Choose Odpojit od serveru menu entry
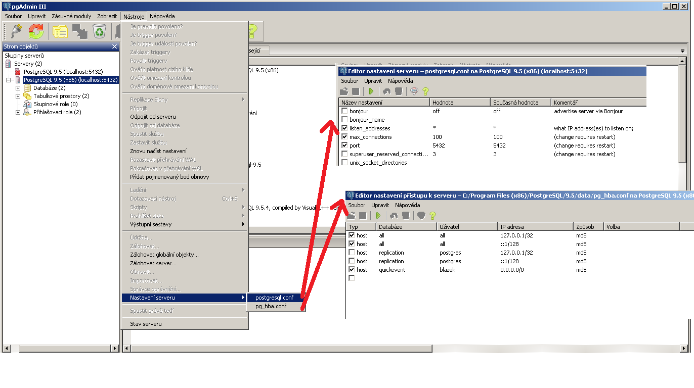Viewport: 694px width, 388px height. [185, 117]
